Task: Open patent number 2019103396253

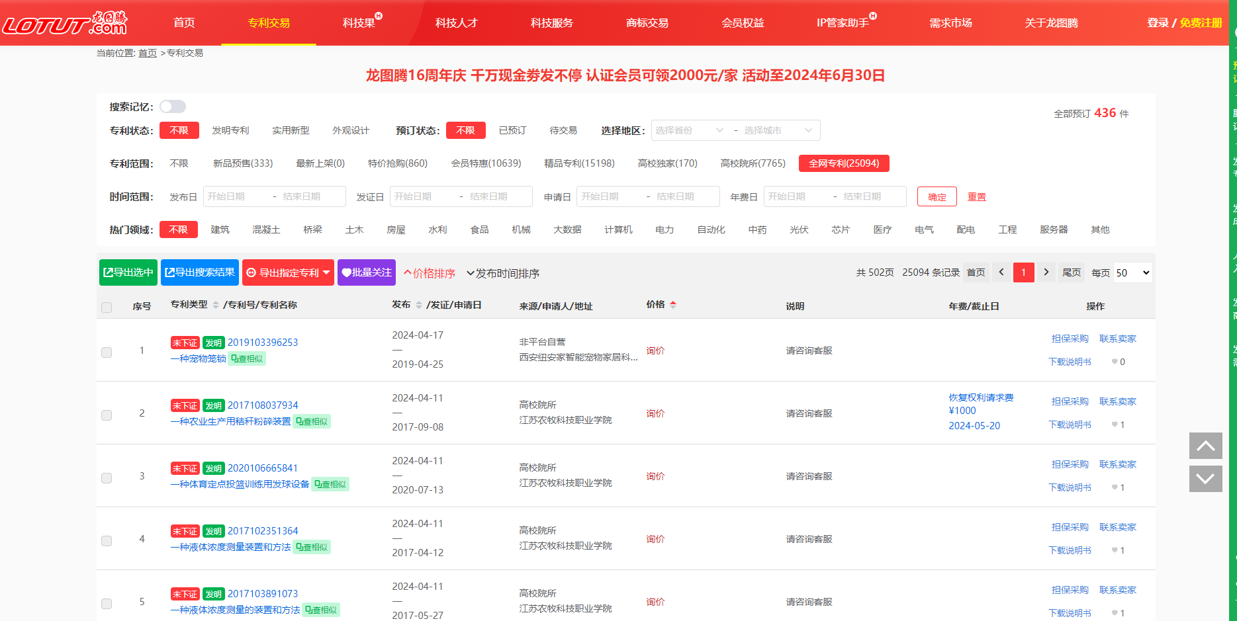Action: tap(263, 342)
